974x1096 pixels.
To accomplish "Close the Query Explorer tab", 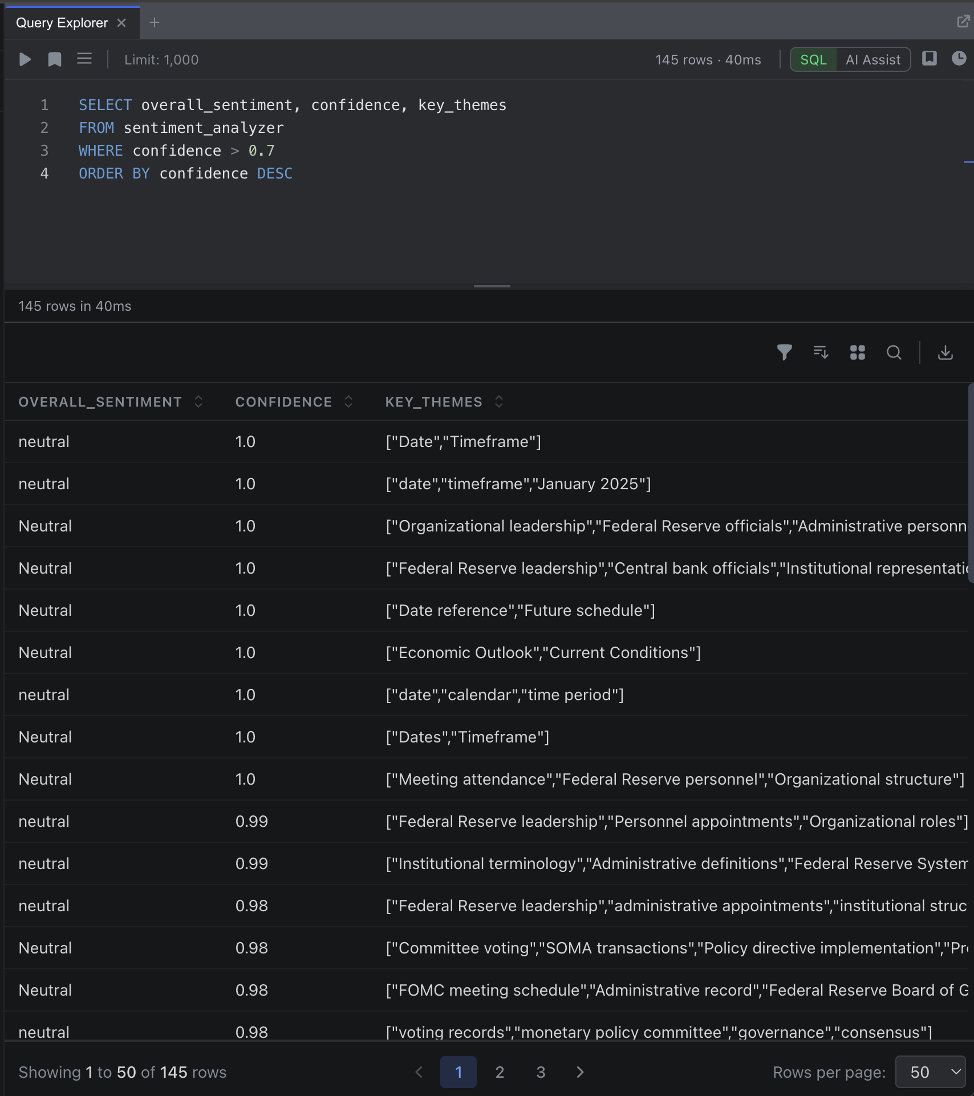I will (121, 23).
